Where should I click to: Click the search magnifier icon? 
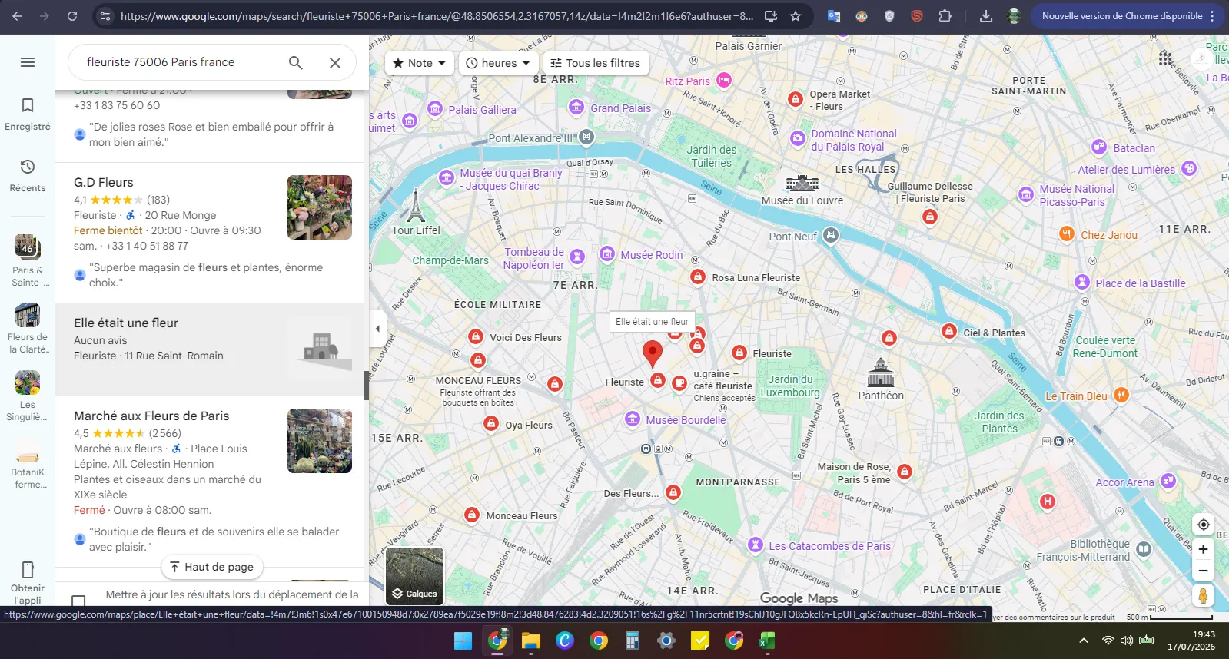click(x=295, y=62)
